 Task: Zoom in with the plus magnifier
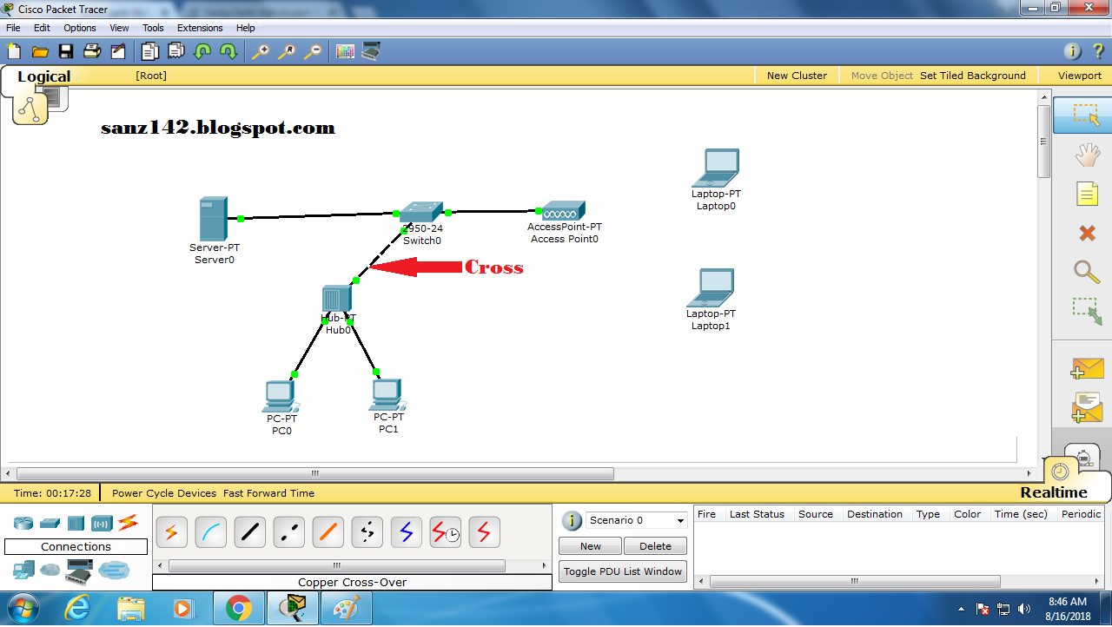tap(260, 51)
